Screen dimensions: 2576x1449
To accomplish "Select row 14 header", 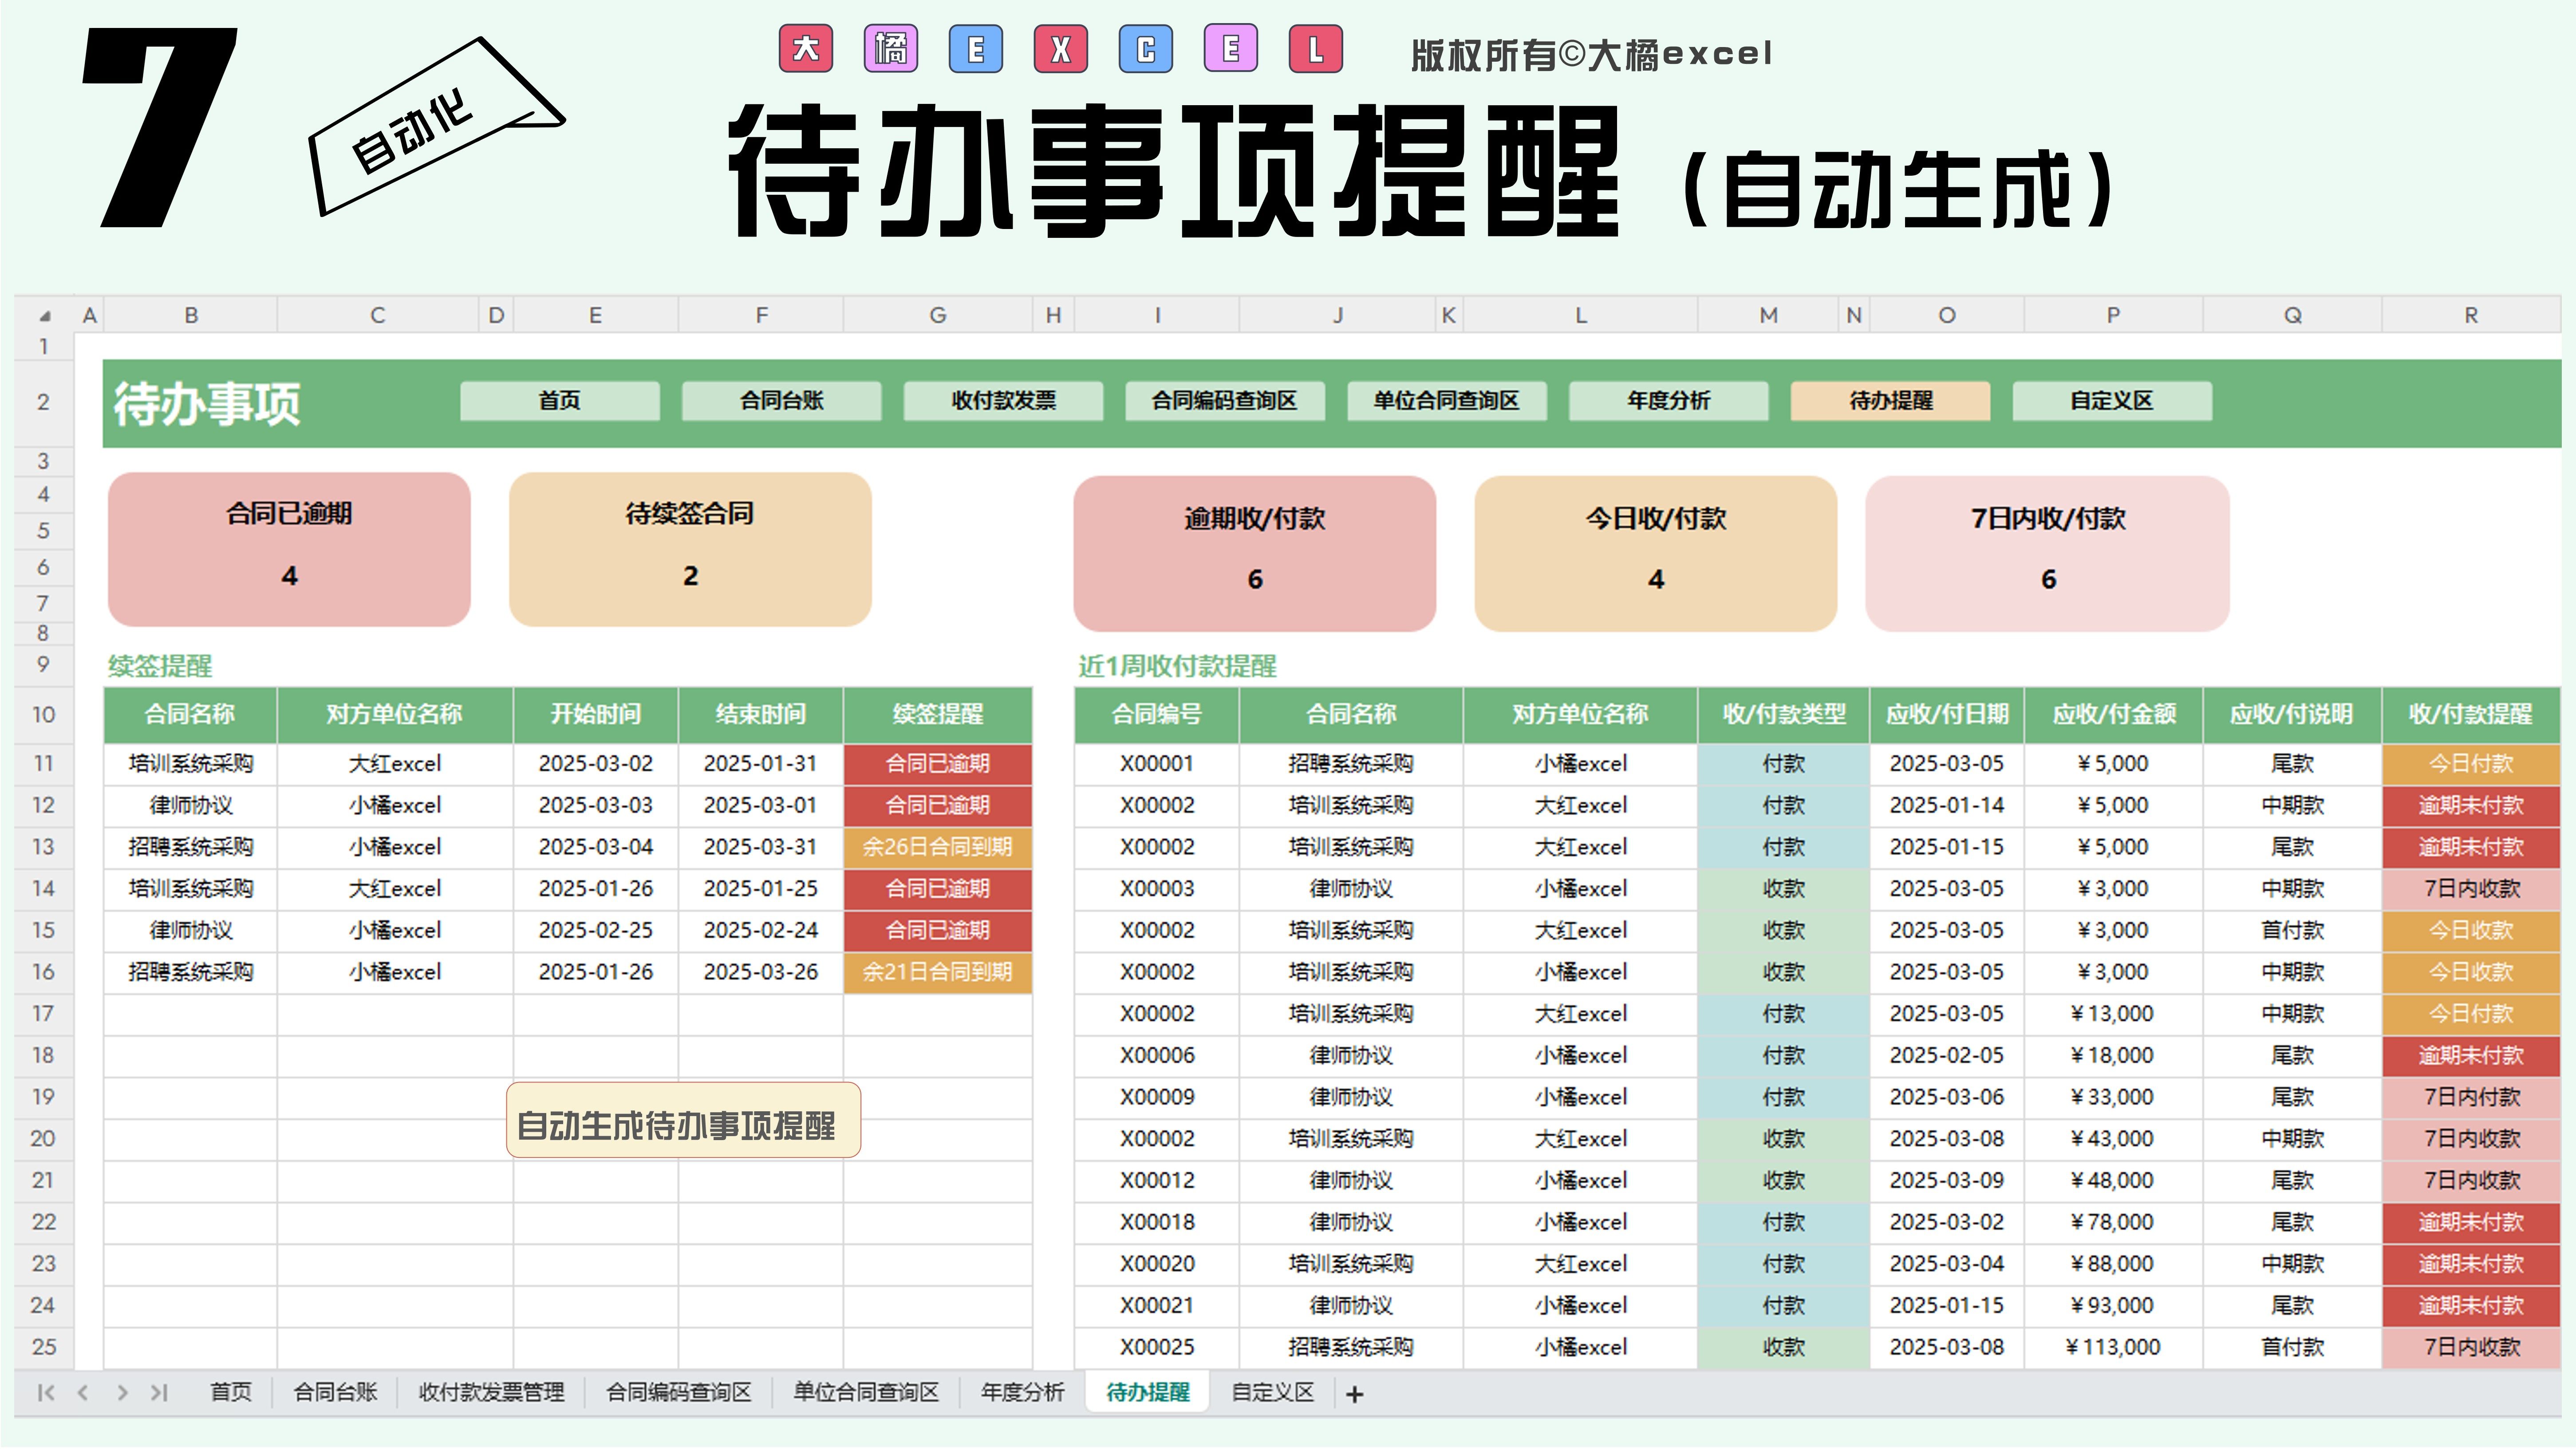I will (x=43, y=888).
